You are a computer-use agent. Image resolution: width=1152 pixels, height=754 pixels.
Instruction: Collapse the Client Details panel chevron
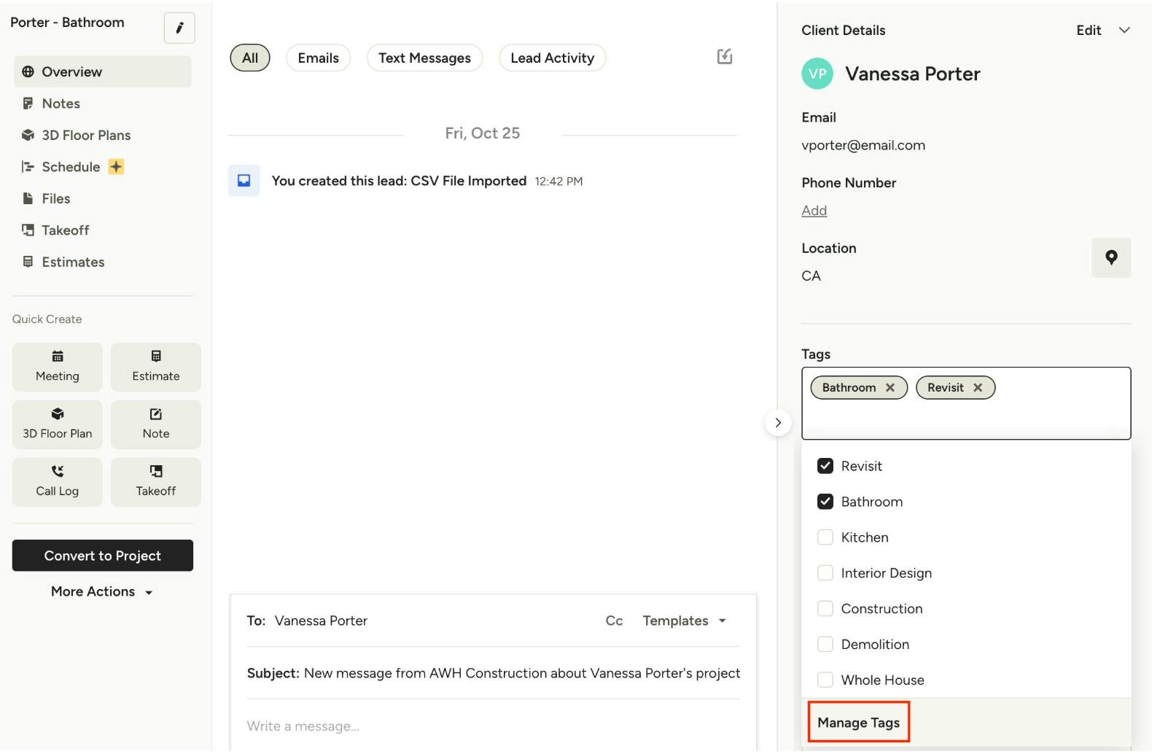click(1124, 30)
